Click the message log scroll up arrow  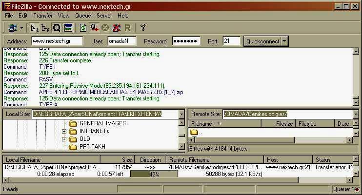[356, 51]
